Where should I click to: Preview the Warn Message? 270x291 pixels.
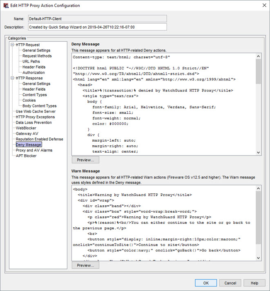point(85,265)
